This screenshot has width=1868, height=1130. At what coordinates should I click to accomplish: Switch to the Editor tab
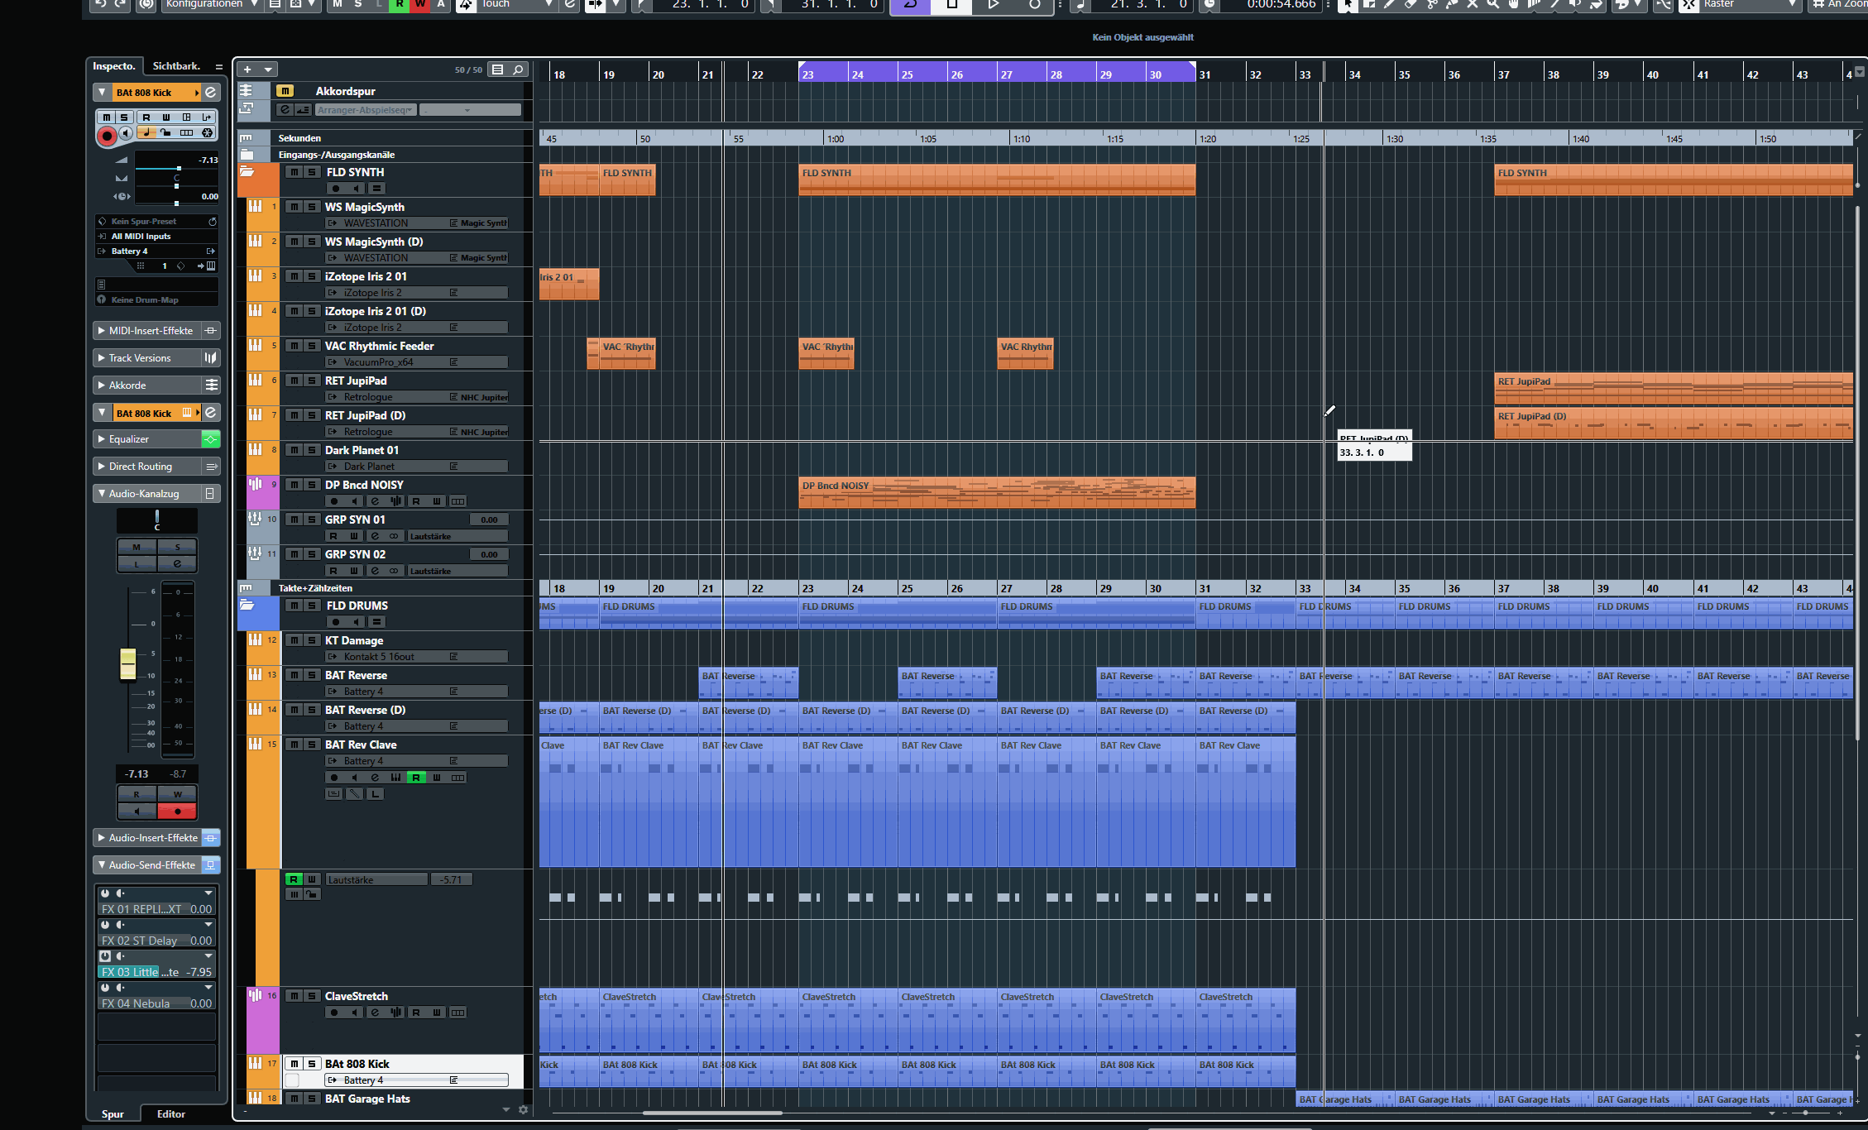pos(170,1114)
